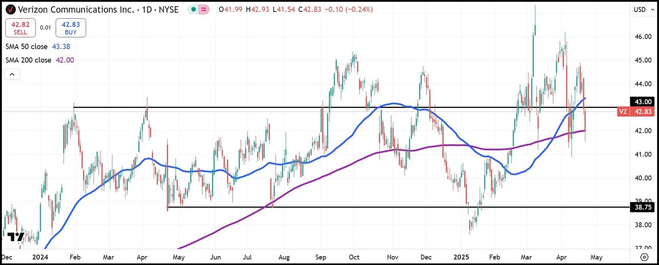Toggle the green market status dot

tap(193, 9)
